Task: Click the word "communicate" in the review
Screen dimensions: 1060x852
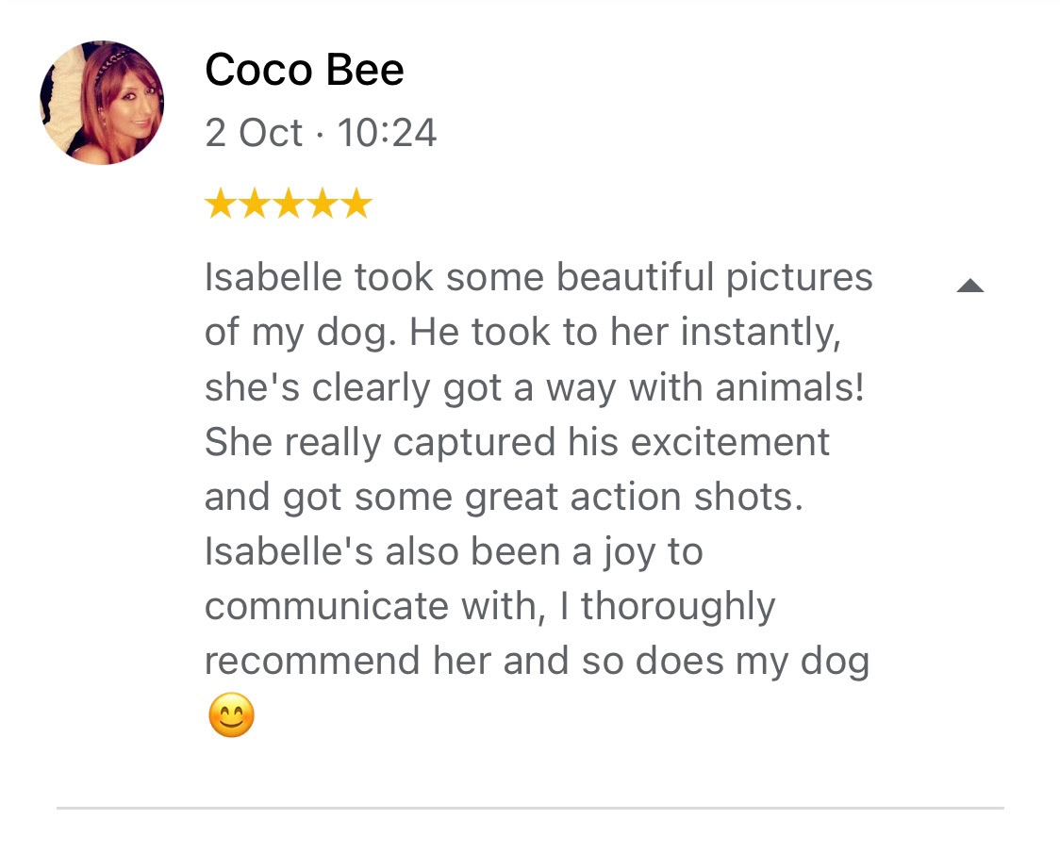Action: (319, 607)
